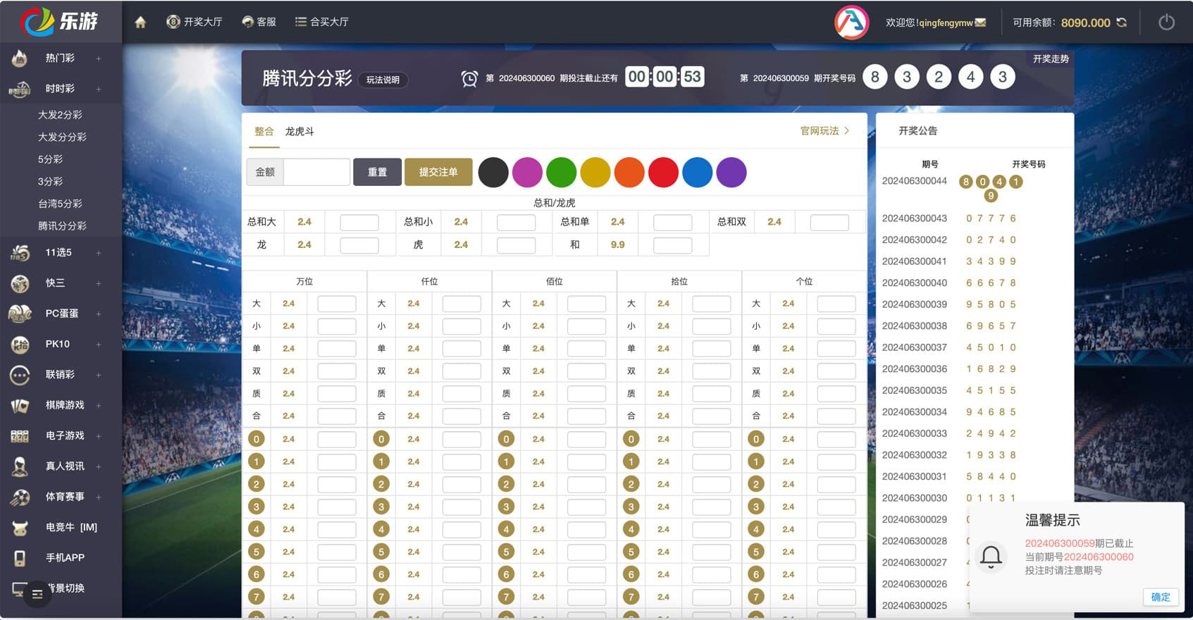Click the user avatar logo
1193x620 pixels.
tap(851, 23)
